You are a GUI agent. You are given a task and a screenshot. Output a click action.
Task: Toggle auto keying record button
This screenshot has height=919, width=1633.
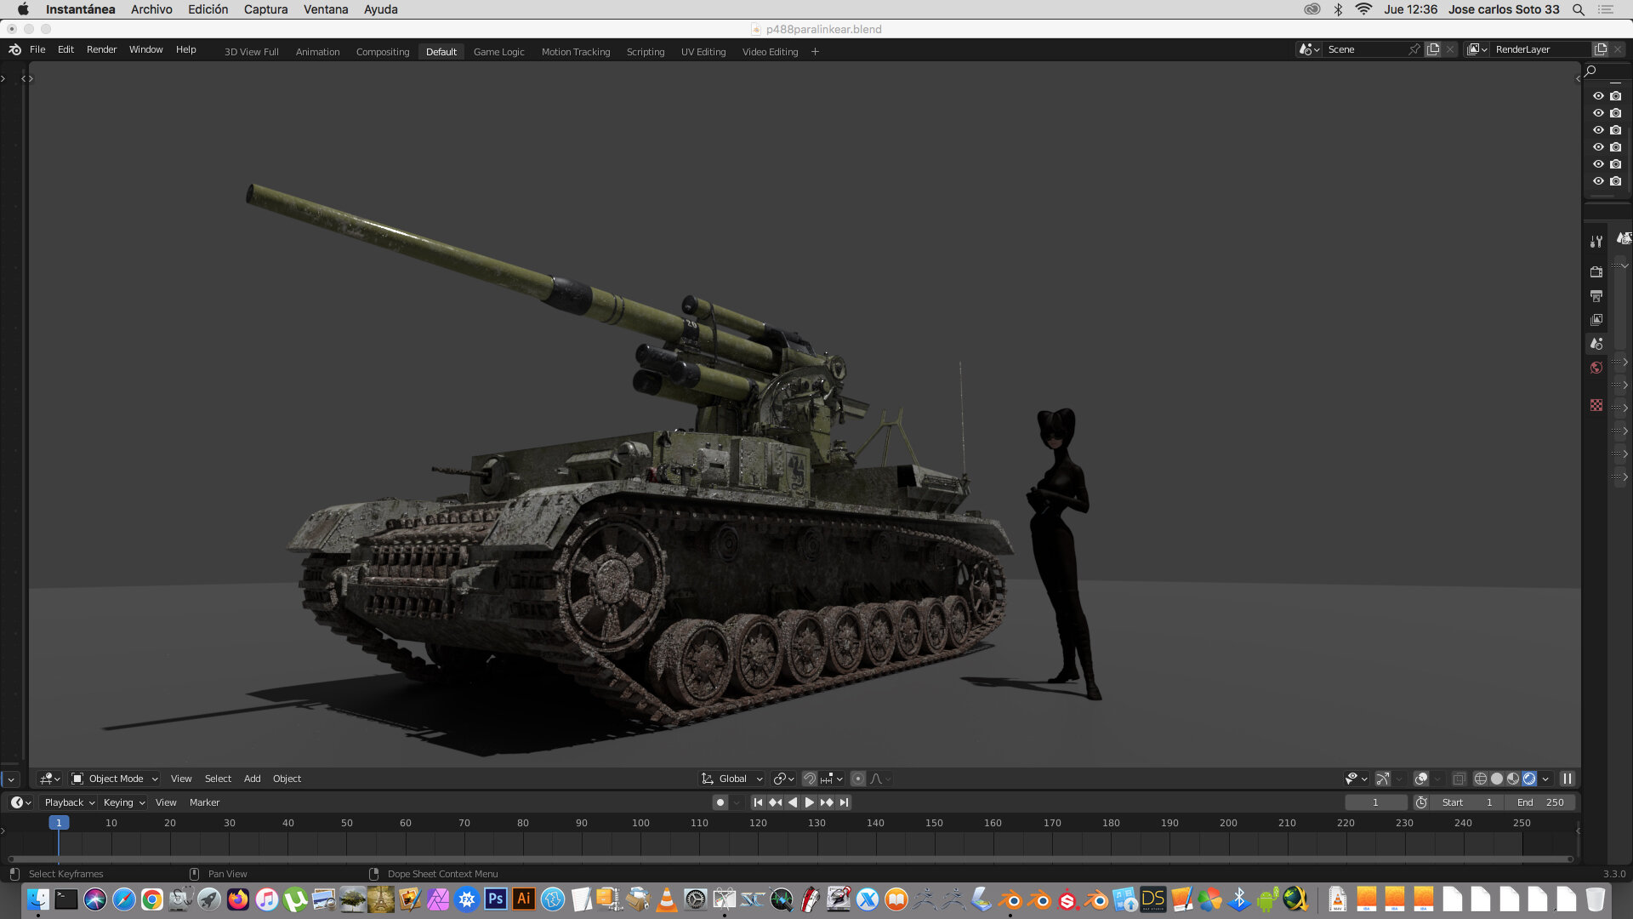(720, 802)
